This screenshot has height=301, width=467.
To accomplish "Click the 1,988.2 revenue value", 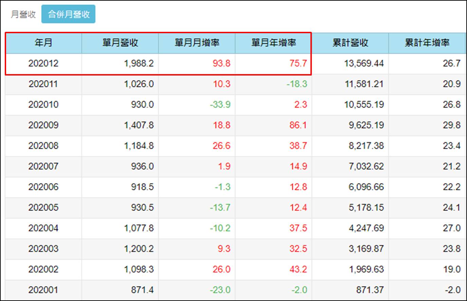I will [x=140, y=64].
